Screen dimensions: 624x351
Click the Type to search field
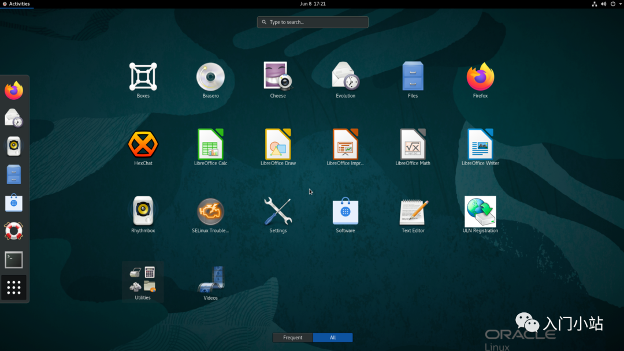click(x=313, y=22)
